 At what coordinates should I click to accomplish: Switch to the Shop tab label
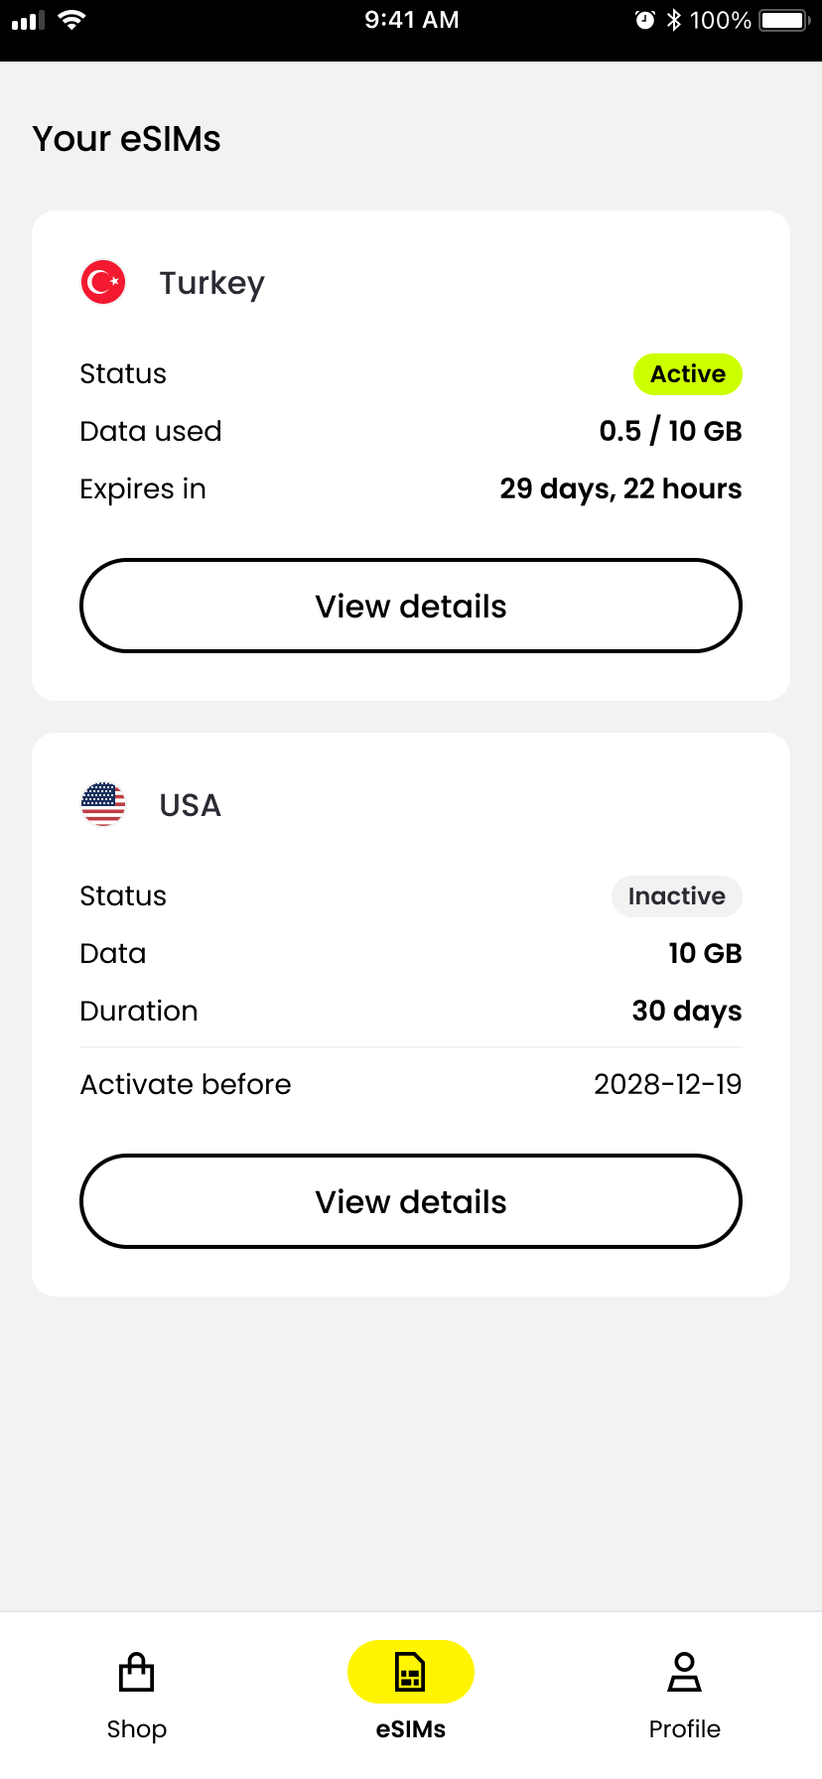tap(137, 1729)
